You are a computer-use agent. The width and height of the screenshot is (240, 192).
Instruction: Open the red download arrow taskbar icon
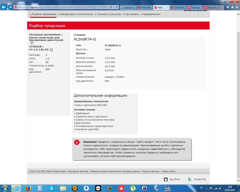click(x=121, y=188)
